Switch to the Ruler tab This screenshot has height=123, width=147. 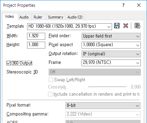click(38, 17)
